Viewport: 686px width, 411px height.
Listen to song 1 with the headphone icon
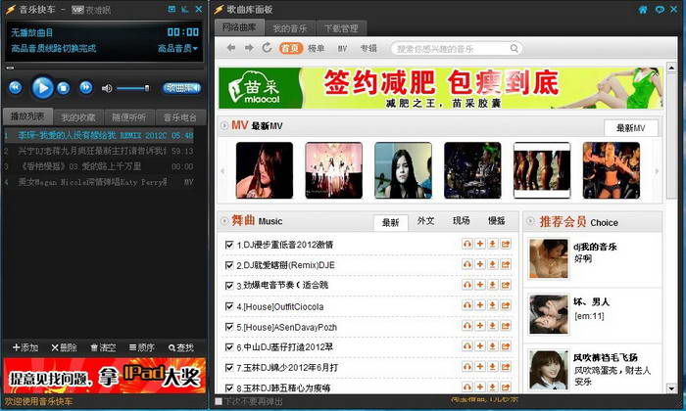467,244
